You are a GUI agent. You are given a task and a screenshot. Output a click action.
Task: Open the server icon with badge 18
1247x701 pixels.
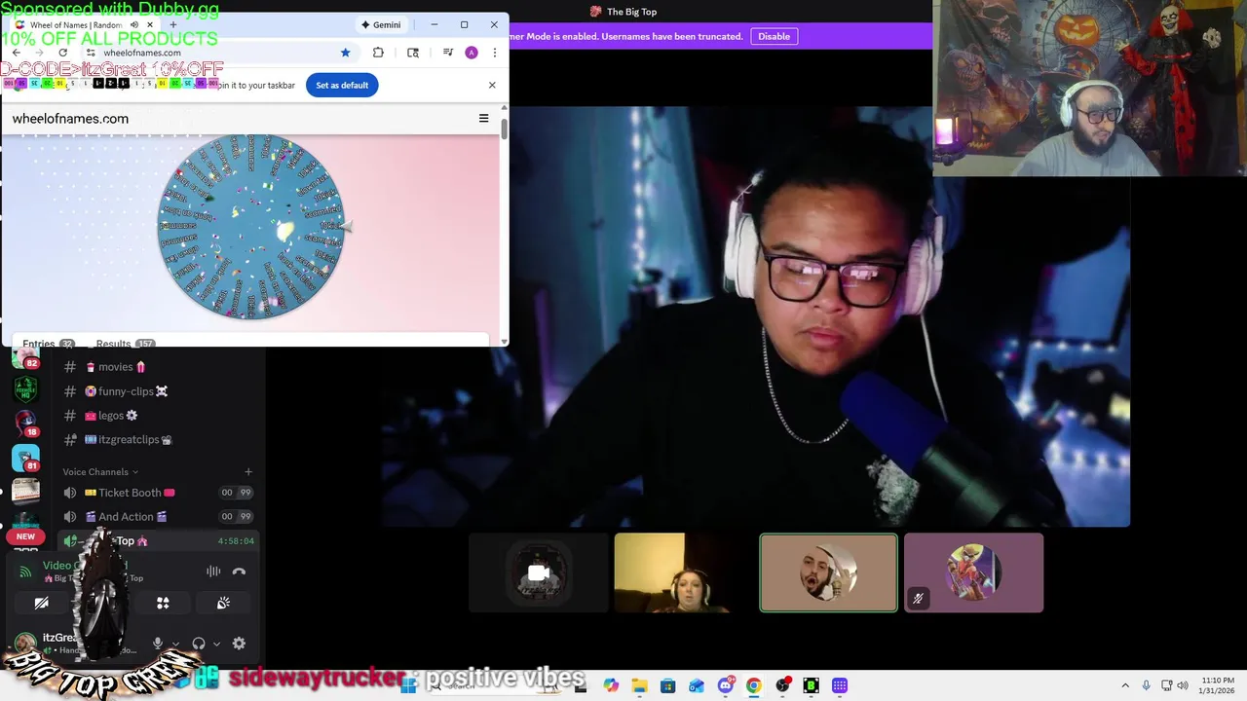coord(25,423)
